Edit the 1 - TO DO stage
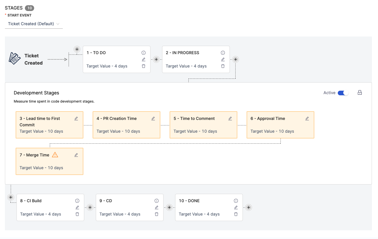 (x=144, y=59)
